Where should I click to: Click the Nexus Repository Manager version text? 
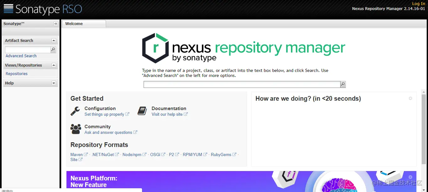pos(388,9)
